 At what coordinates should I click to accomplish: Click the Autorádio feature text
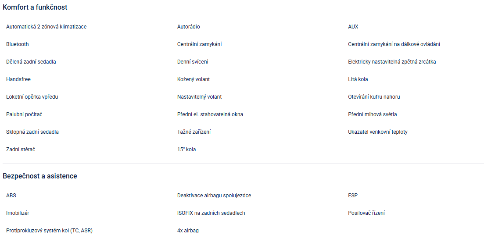(188, 27)
